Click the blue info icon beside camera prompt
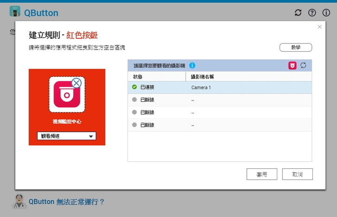The image size is (337, 217). pos(192,66)
